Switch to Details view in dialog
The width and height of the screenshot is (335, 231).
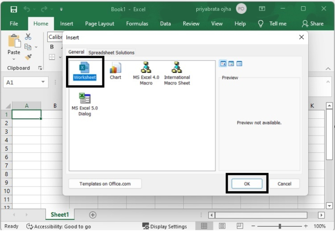(x=239, y=64)
